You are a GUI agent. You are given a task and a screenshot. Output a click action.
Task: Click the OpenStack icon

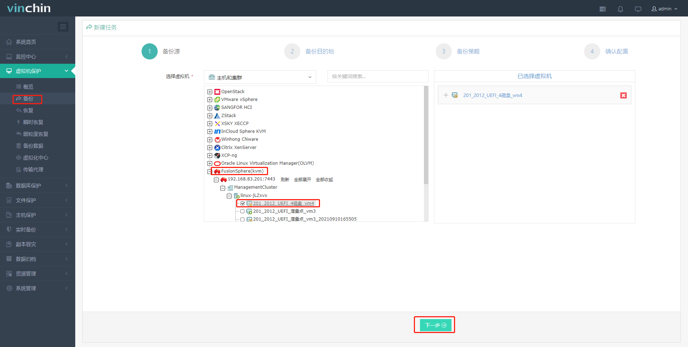click(x=217, y=92)
